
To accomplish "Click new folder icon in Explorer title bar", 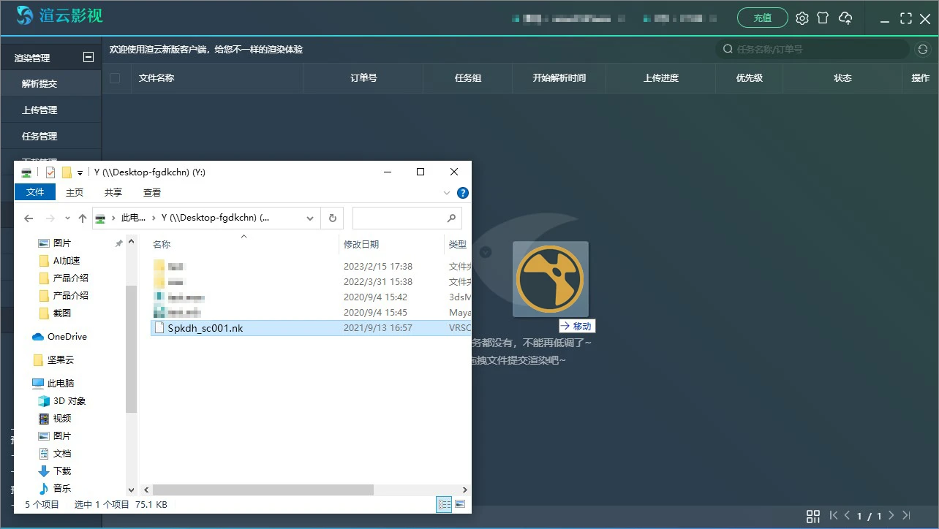I will 67,172.
